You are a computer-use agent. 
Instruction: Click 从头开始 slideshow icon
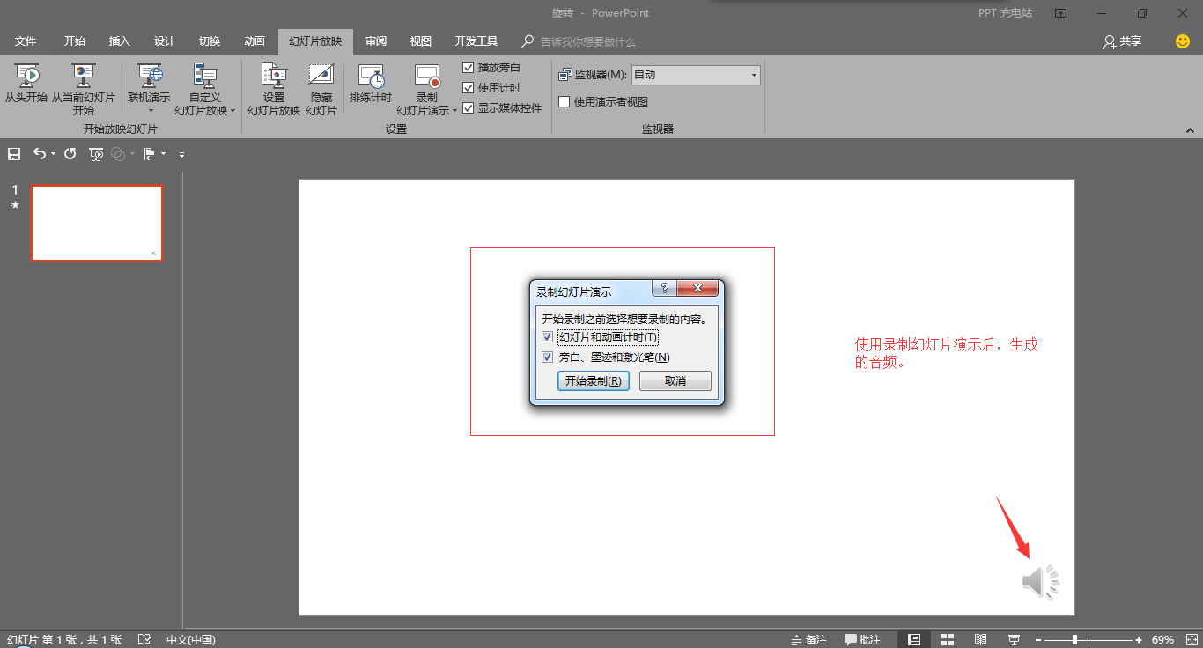pyautogui.click(x=26, y=76)
